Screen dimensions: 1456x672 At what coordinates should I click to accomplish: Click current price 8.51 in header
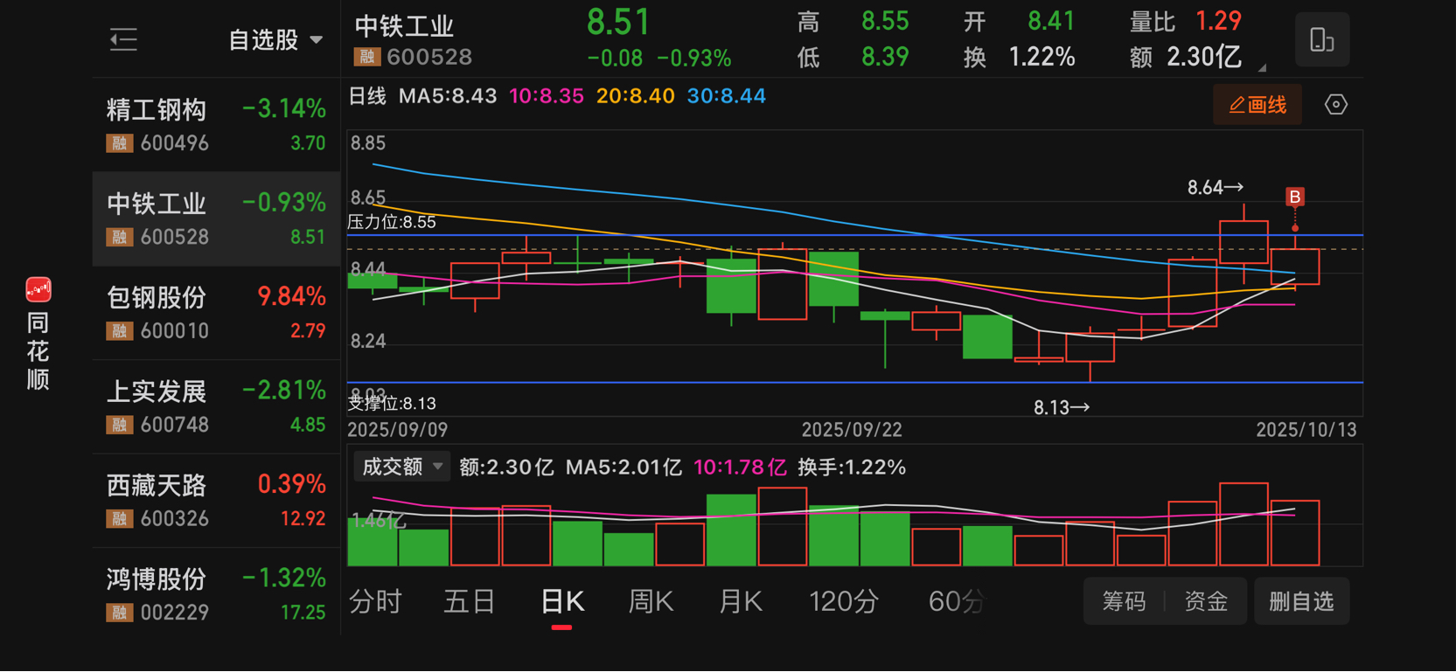(x=619, y=23)
